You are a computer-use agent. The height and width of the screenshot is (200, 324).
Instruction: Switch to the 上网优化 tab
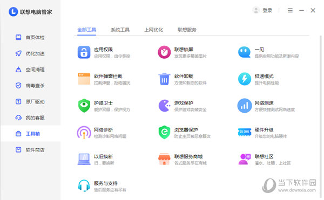(153, 30)
